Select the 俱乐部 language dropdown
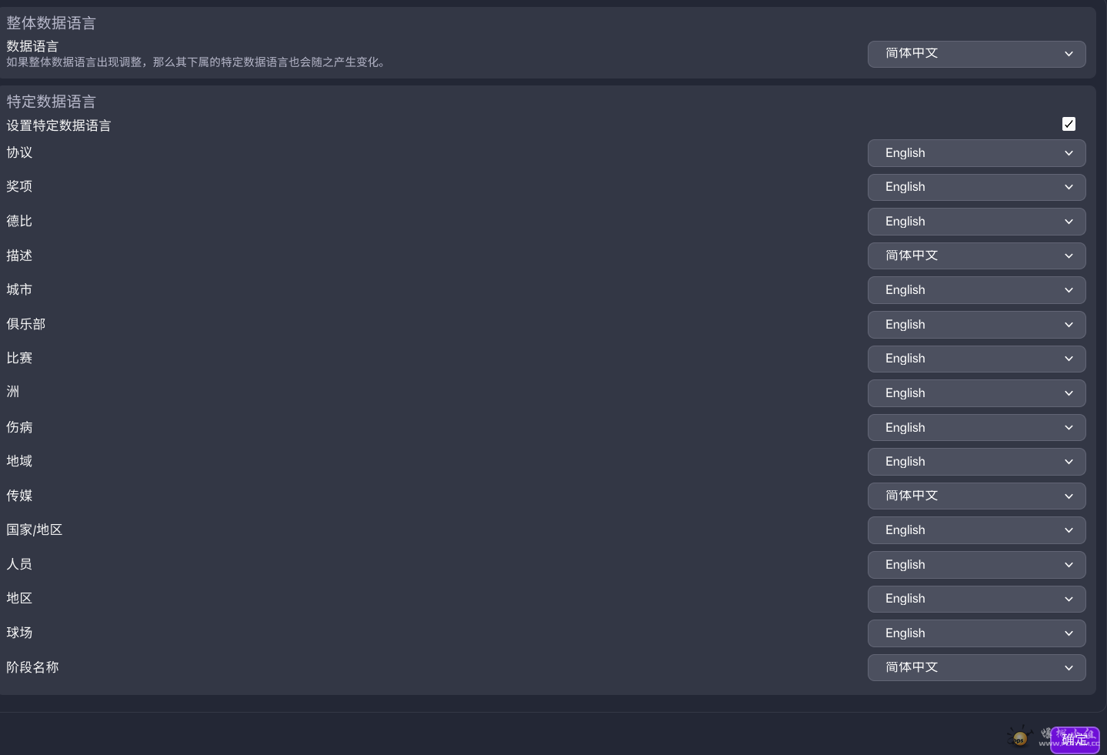Screen dimensions: 1107x755 pos(976,325)
